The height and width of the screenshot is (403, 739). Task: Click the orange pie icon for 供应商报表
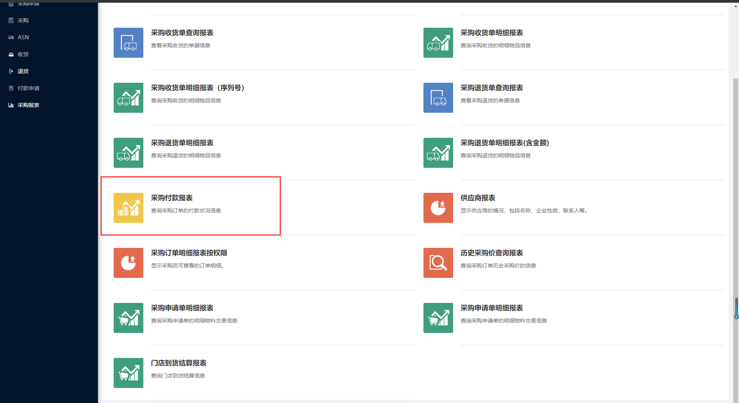pos(438,208)
